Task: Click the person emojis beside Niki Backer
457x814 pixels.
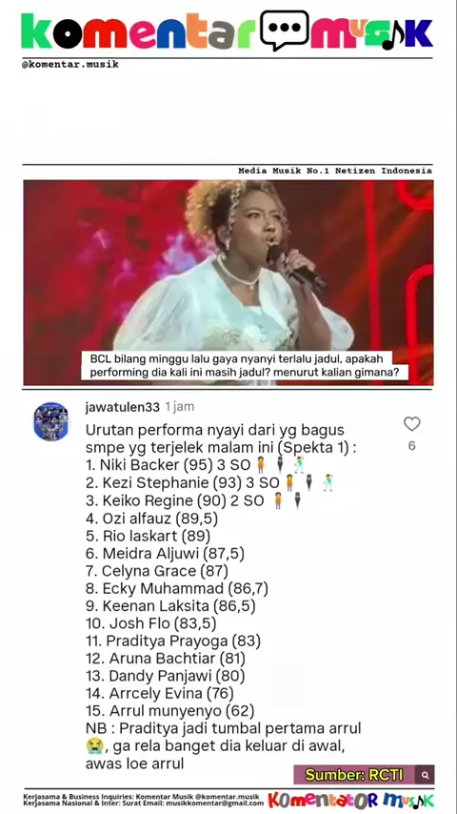Action: click(x=280, y=464)
